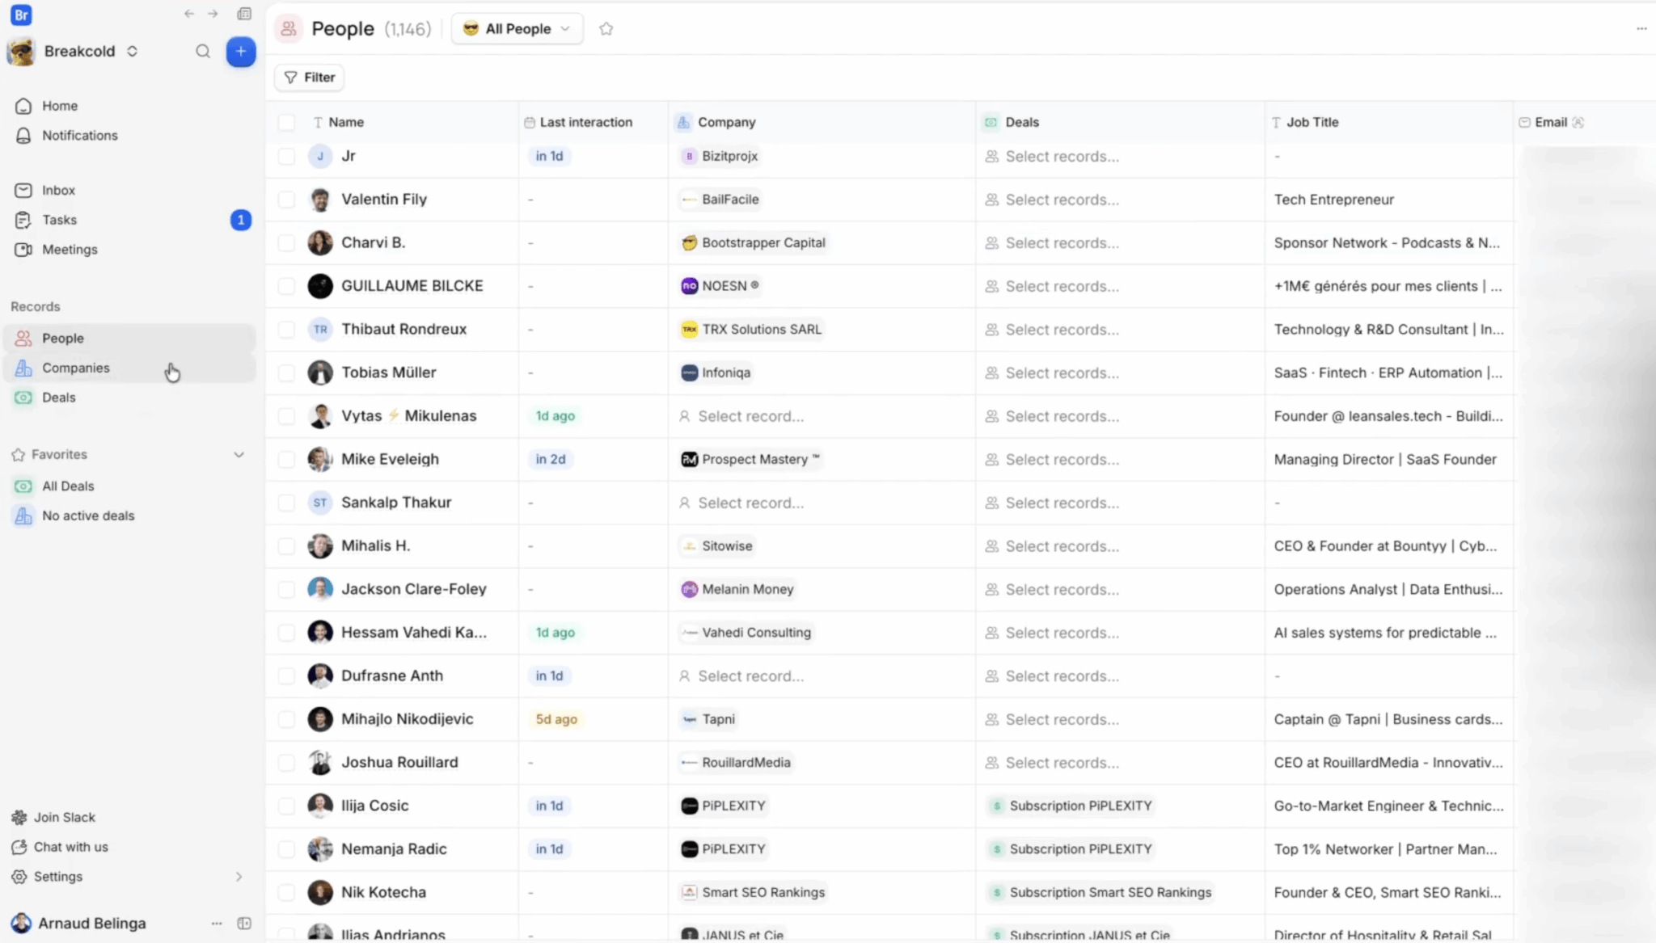Select the checkbox for Mike Eveleigh

[x=286, y=460]
